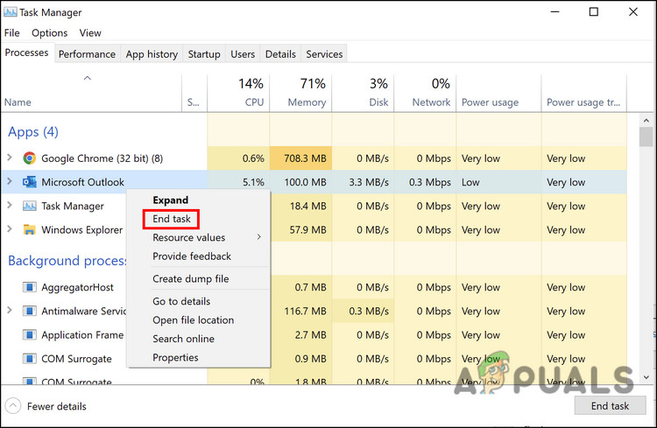Image resolution: width=657 pixels, height=428 pixels.
Task: Click the Microsoft Outlook icon in list
Action: coord(29,182)
